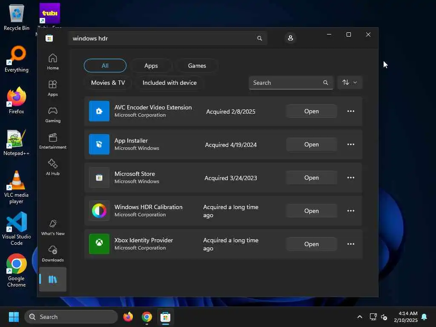Click the library Search magnifier icon
This screenshot has width=436, height=327.
click(326, 83)
